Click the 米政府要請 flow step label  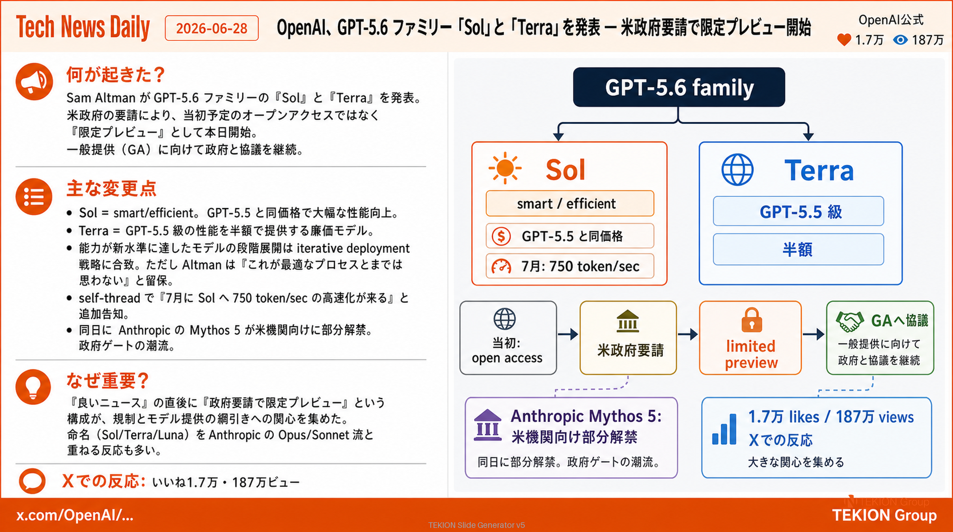[630, 350]
